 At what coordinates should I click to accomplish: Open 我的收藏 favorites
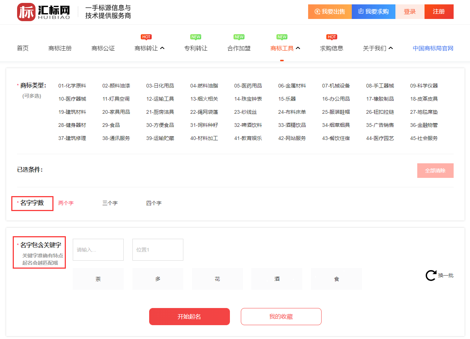tap(281, 316)
